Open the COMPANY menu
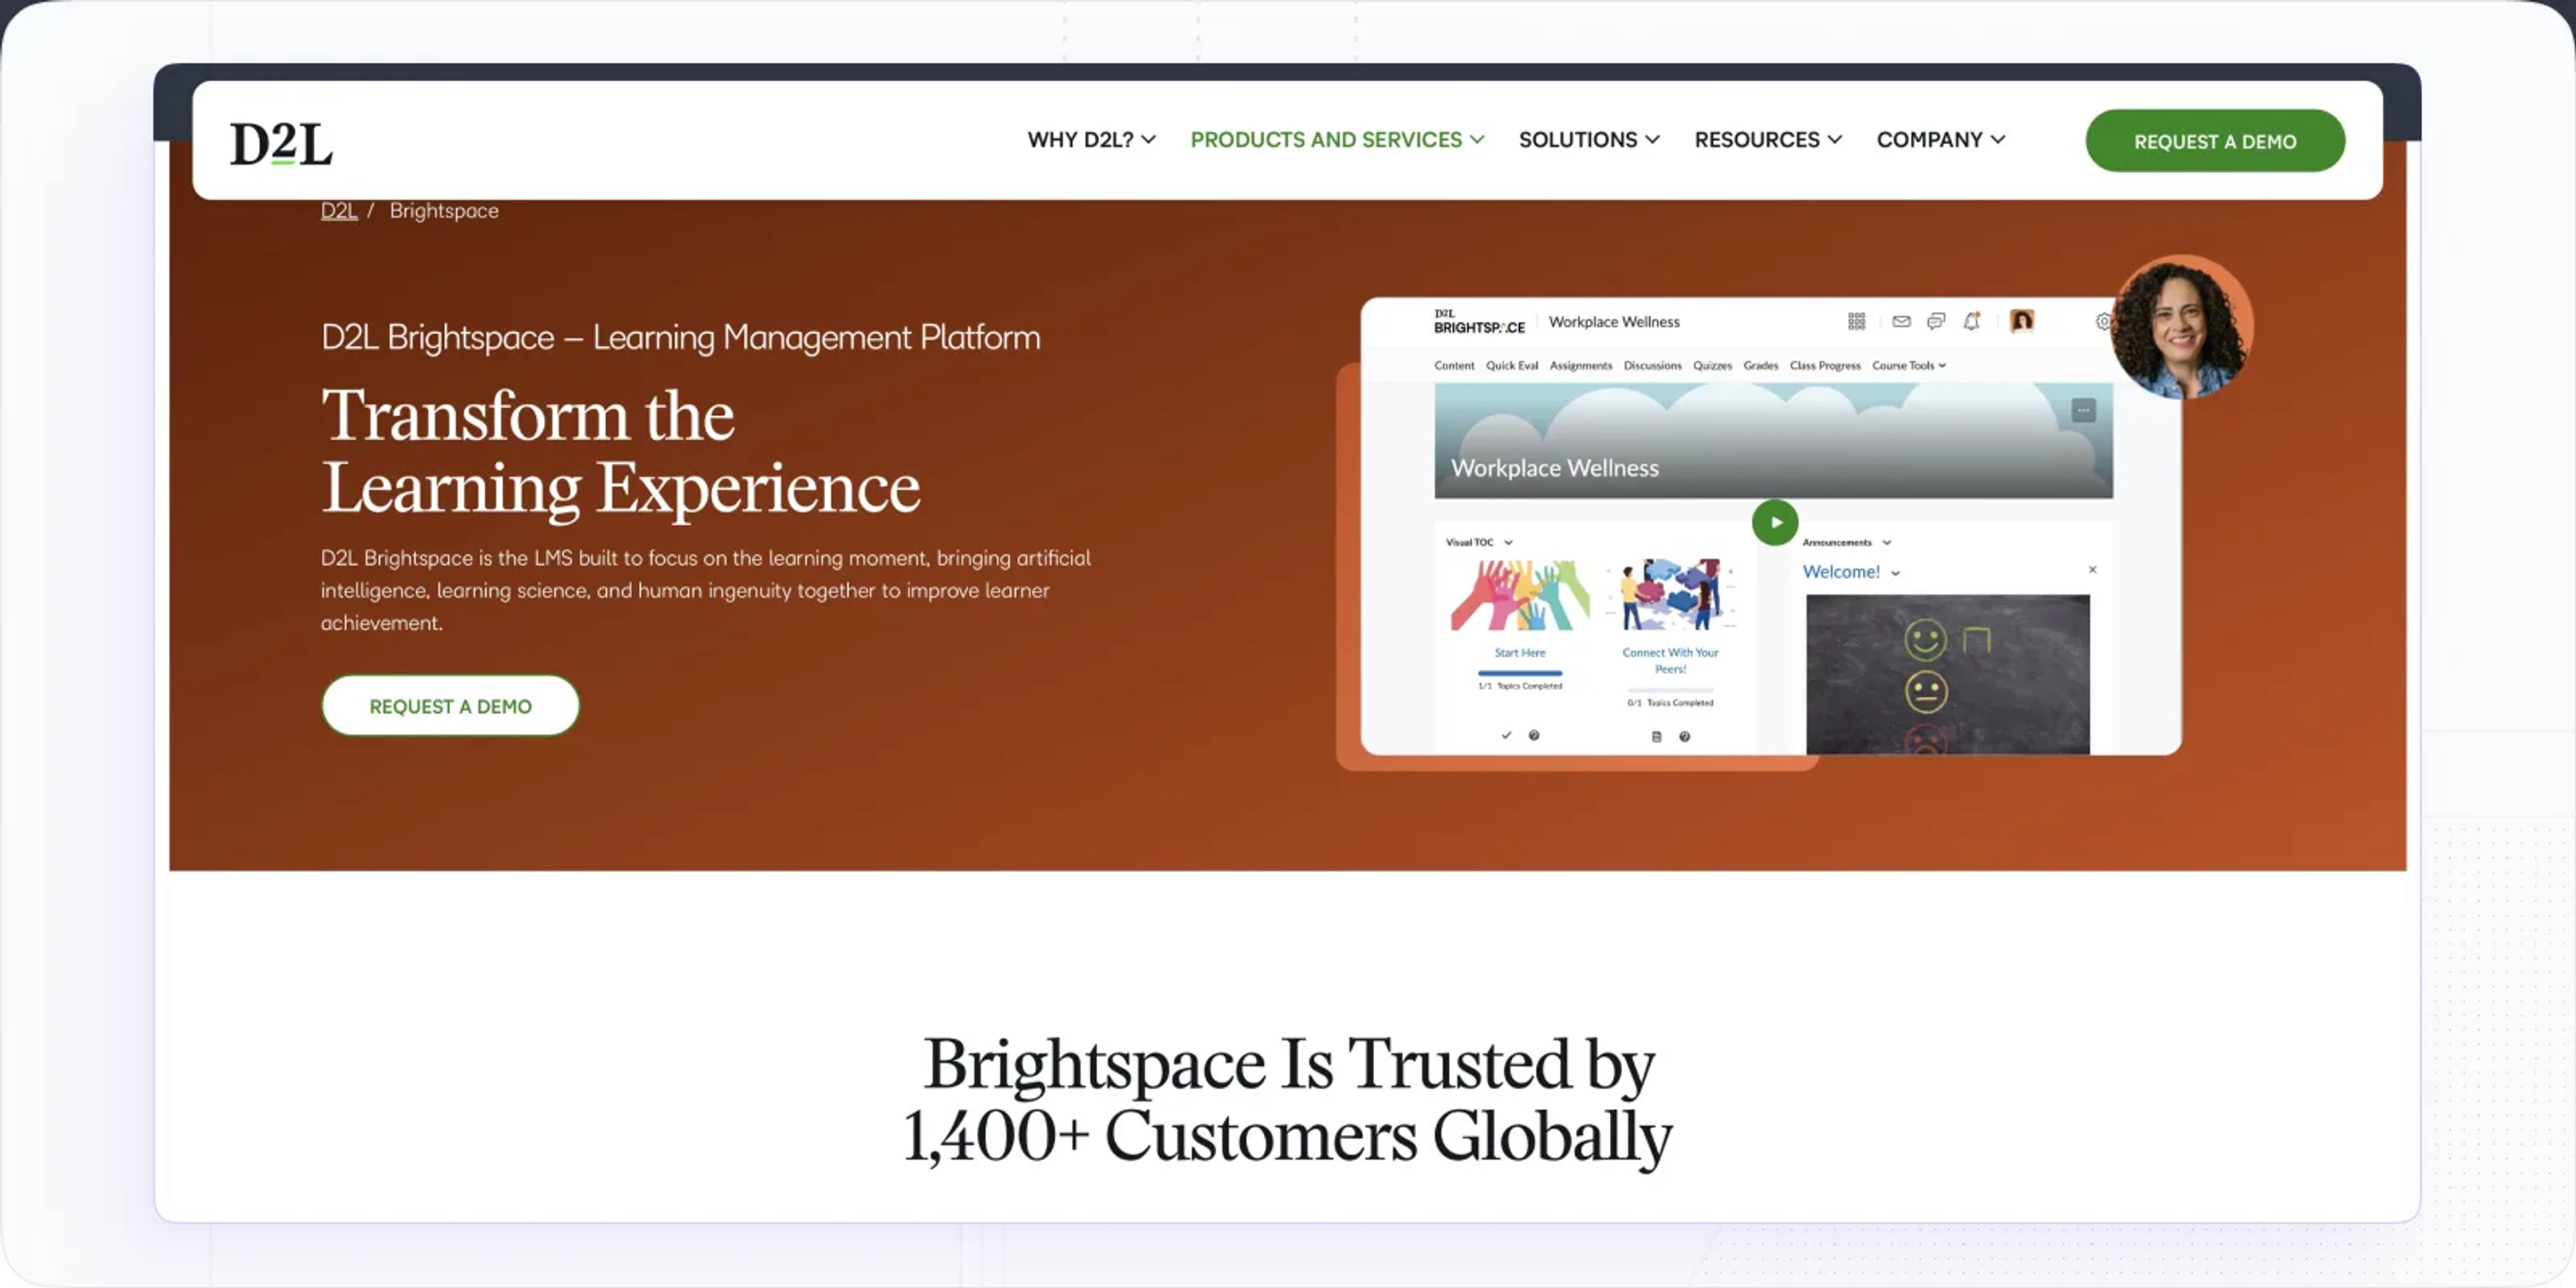The height and width of the screenshot is (1288, 2576). 1941,140
